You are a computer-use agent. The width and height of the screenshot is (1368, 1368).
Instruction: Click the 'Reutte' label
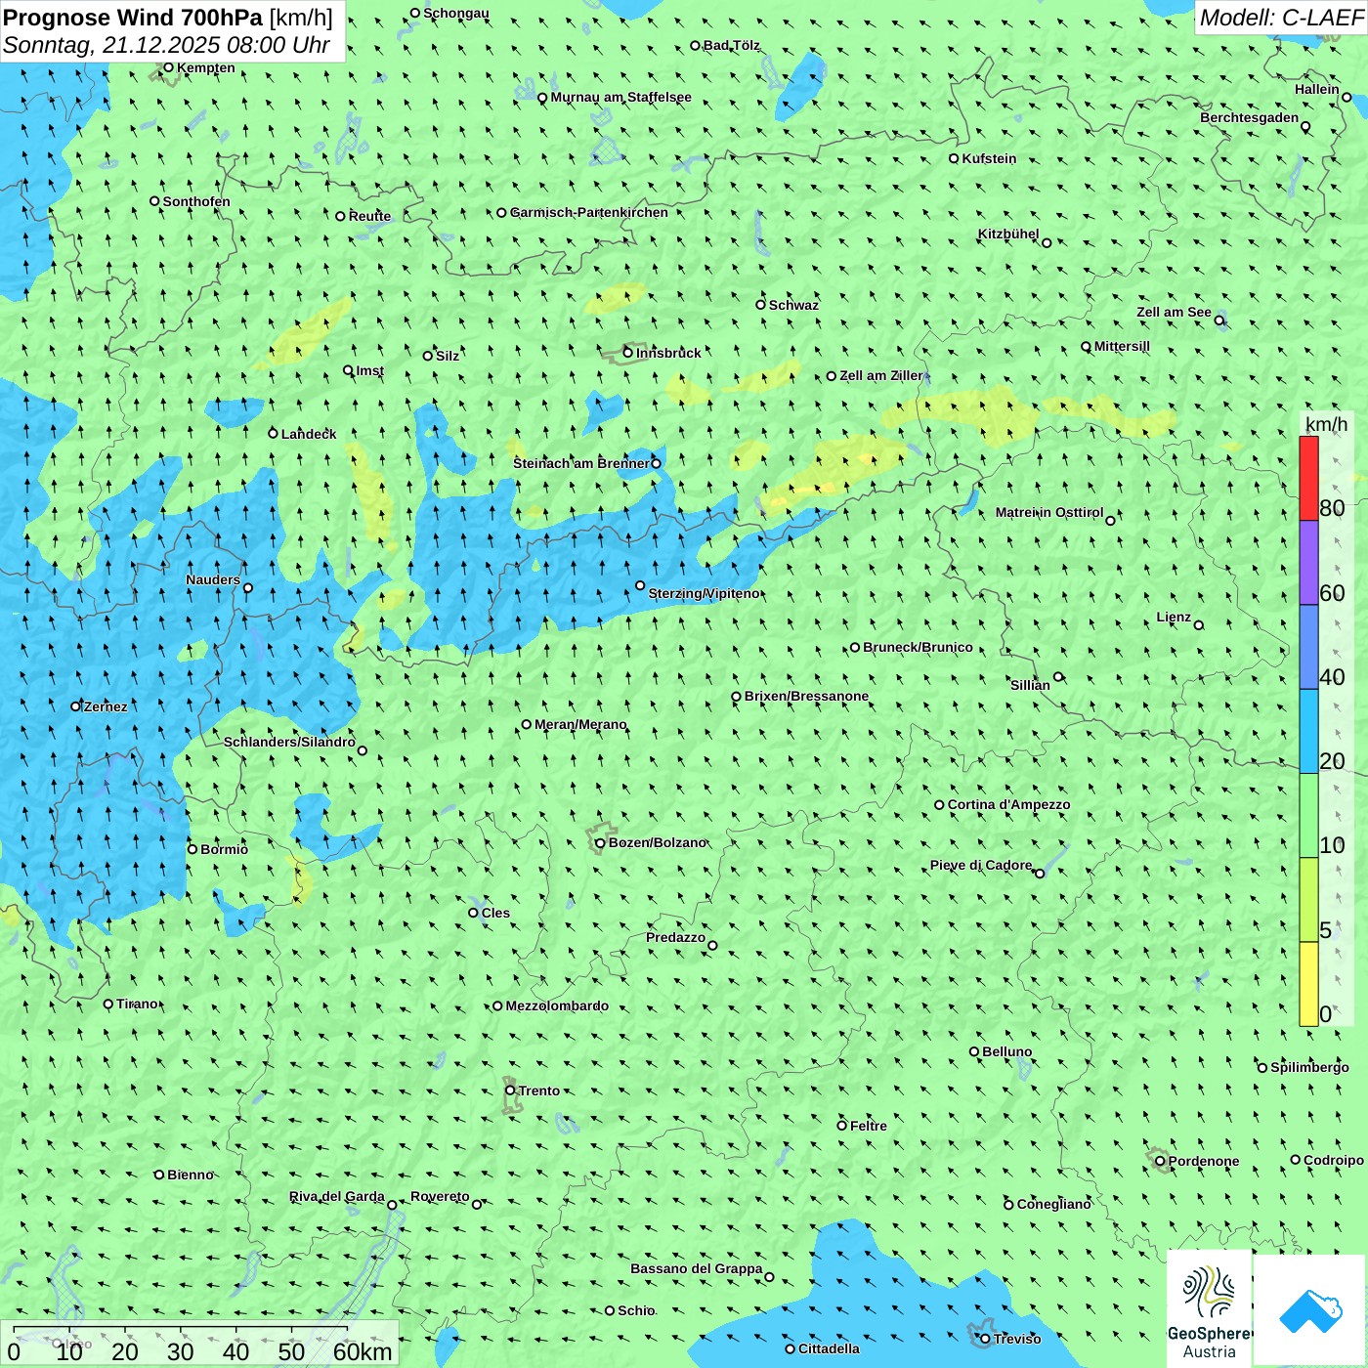pyautogui.click(x=369, y=216)
